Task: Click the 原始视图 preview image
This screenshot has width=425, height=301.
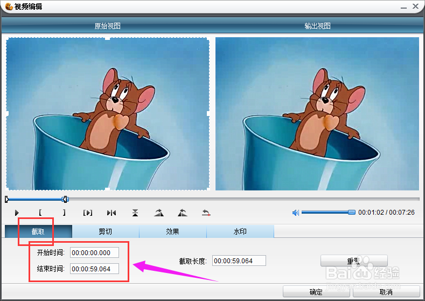Action: coord(108,114)
